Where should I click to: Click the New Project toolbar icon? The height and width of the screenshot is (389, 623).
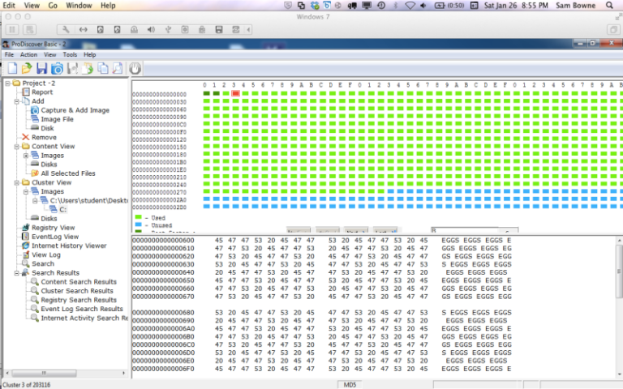[x=11, y=69]
